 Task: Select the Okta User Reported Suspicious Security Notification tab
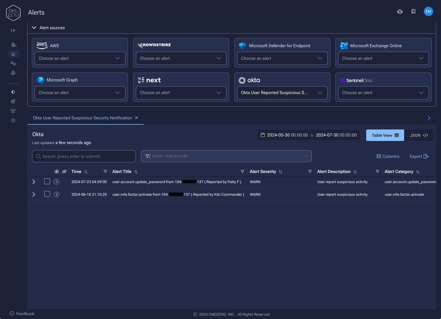click(x=82, y=118)
